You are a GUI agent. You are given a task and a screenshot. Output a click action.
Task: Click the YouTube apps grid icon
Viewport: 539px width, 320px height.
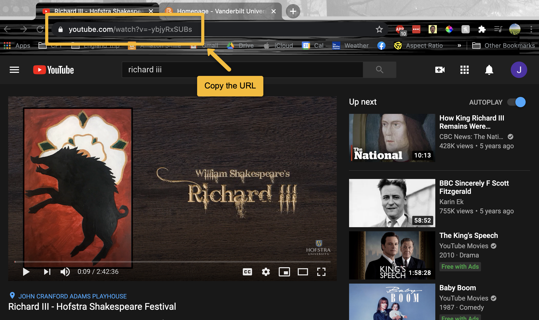(x=465, y=70)
